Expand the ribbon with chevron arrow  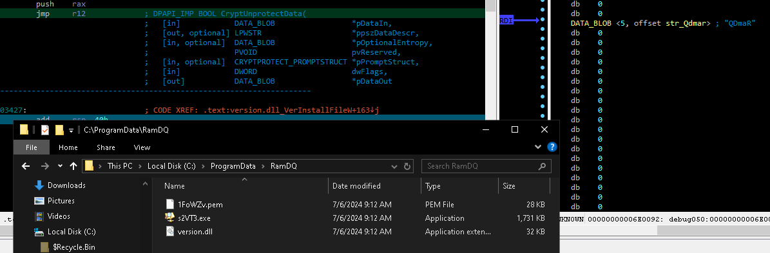click(x=538, y=147)
